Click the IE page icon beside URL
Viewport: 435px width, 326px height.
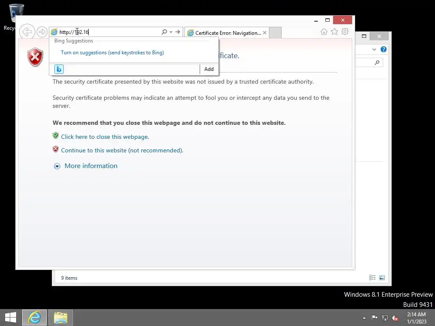tap(54, 32)
